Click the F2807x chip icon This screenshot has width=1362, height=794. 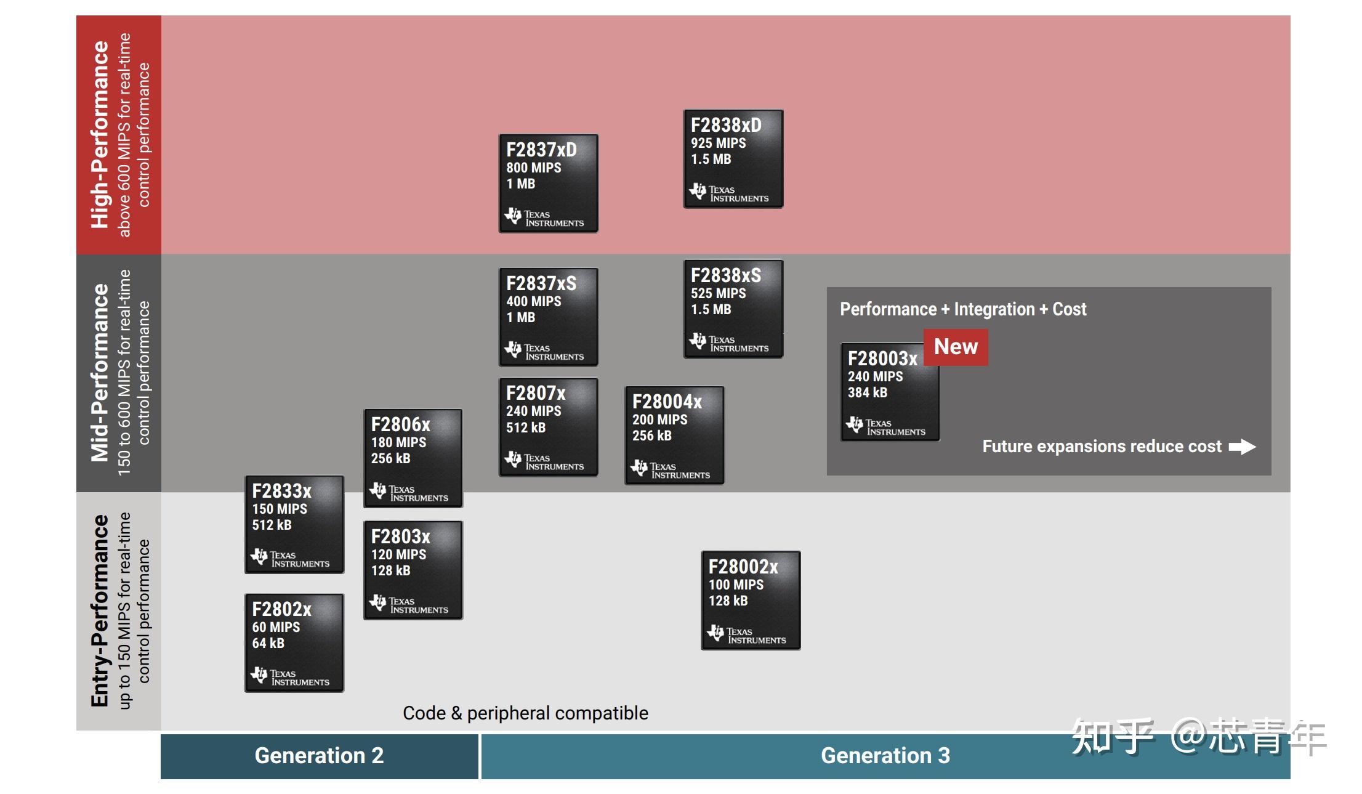coord(548,427)
